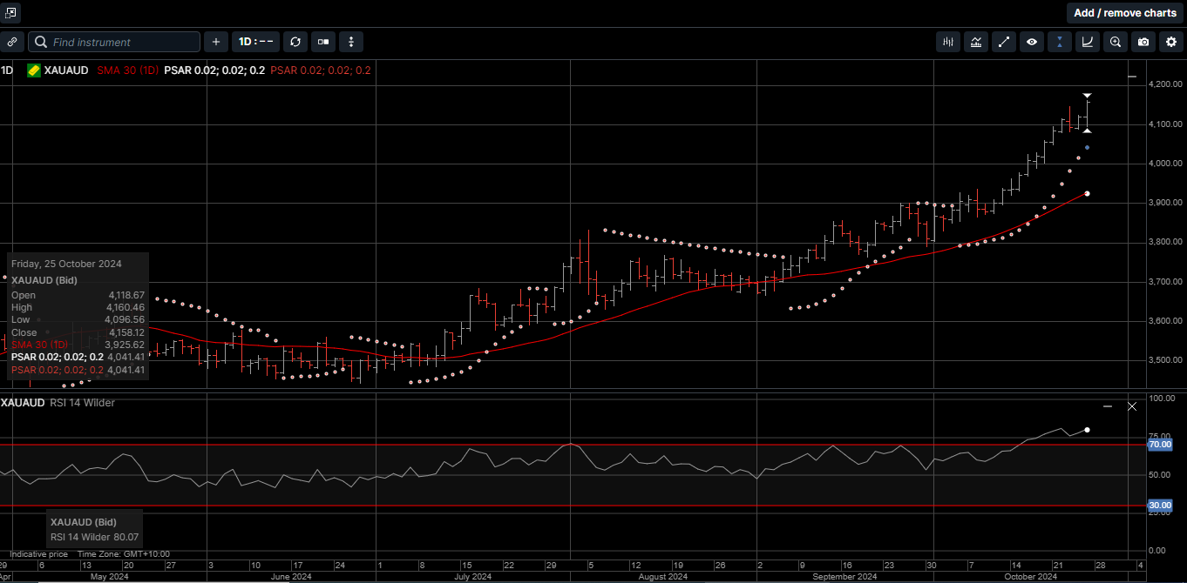Open the chart layout selector
Screen dimensions: 1187x583
pos(322,41)
